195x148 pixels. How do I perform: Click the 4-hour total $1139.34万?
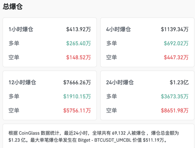tap(175, 29)
